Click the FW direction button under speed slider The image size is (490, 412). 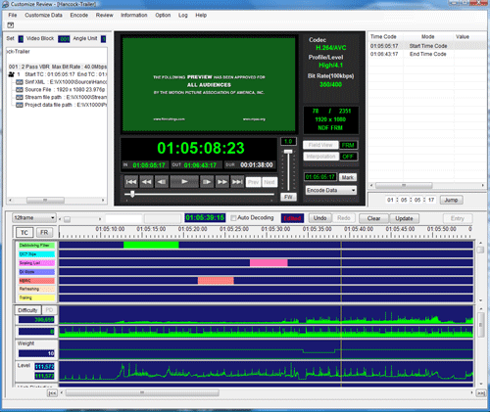click(x=288, y=197)
